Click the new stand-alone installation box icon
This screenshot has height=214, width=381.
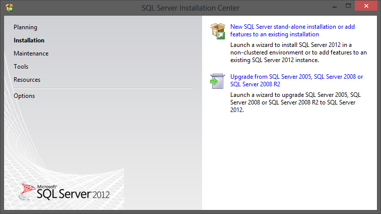coord(218,31)
